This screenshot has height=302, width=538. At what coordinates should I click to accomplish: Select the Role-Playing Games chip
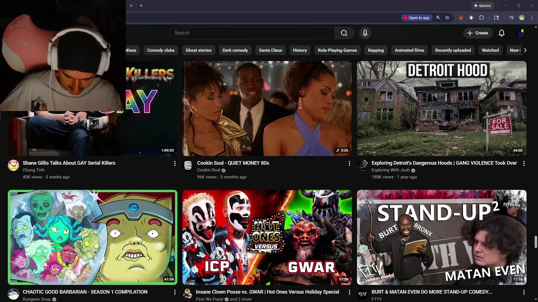[x=337, y=50]
